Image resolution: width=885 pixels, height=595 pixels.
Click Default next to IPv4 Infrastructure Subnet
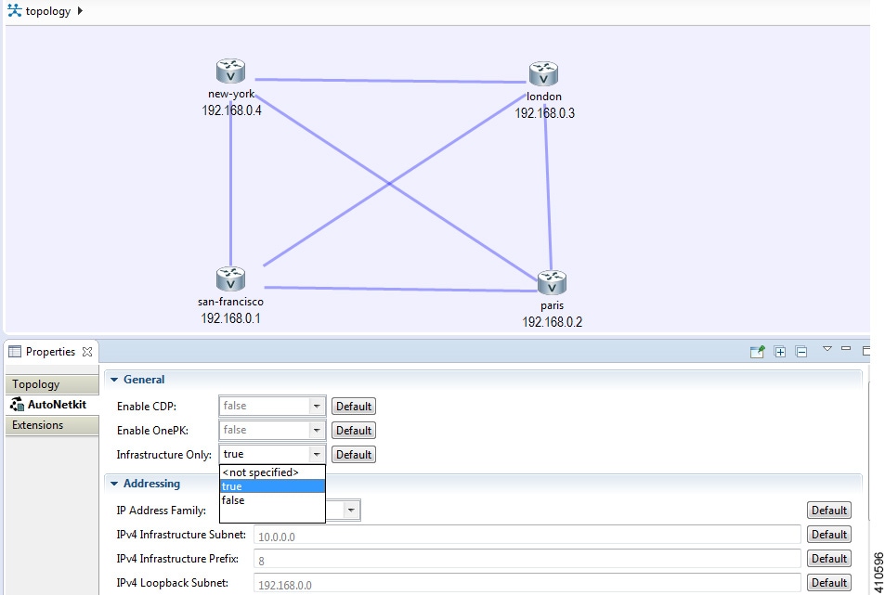(x=827, y=534)
